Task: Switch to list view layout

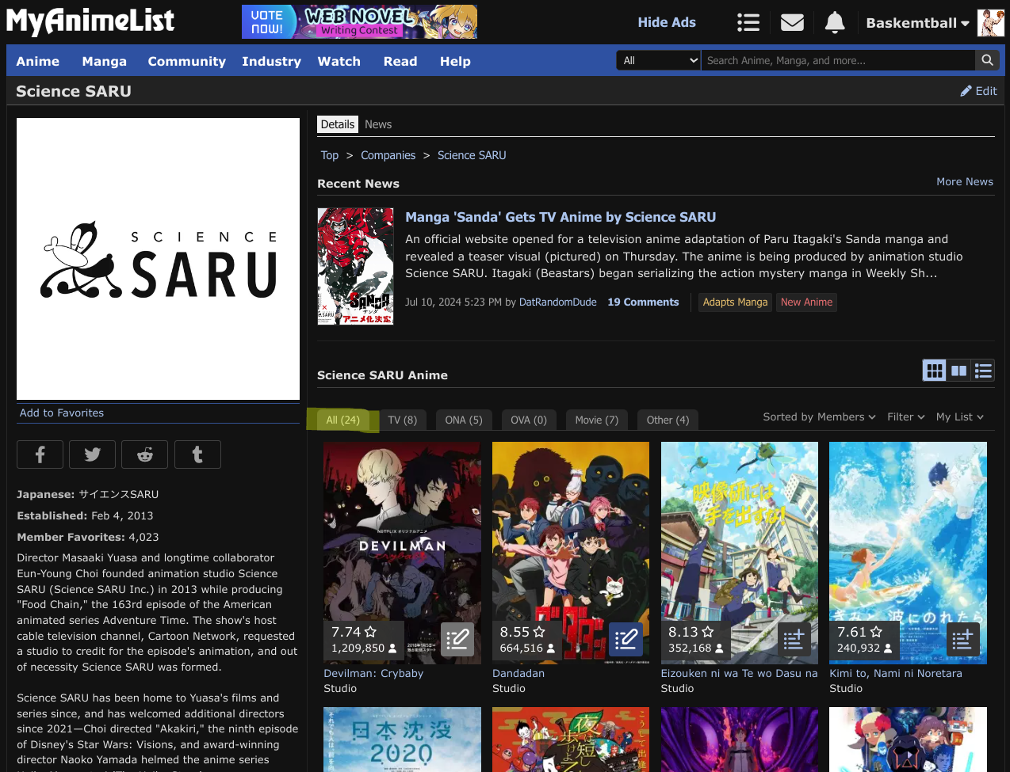Action: click(983, 370)
